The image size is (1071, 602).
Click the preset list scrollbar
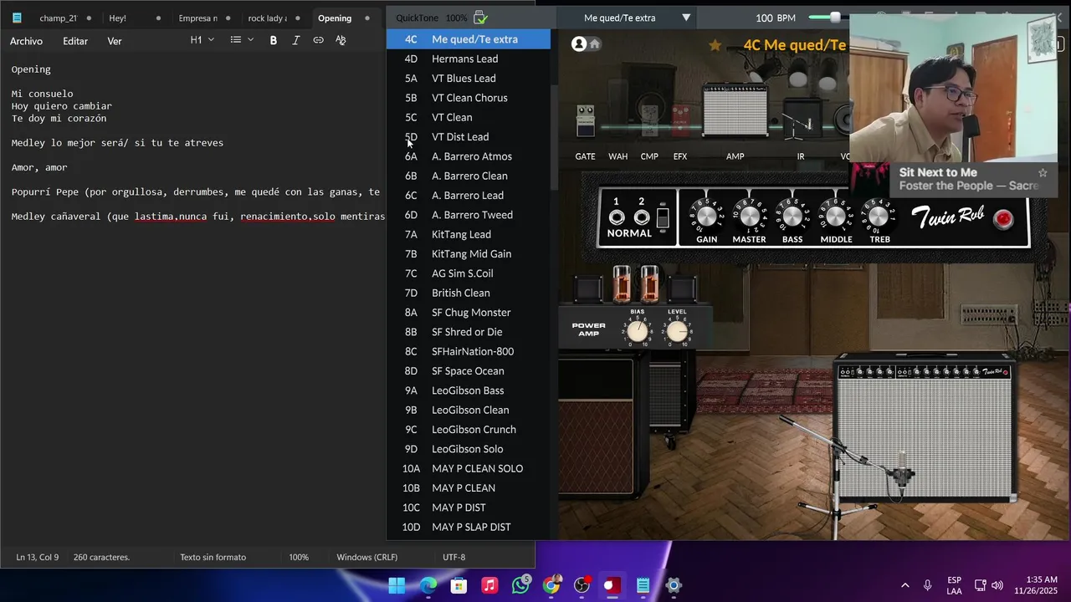[x=554, y=139]
